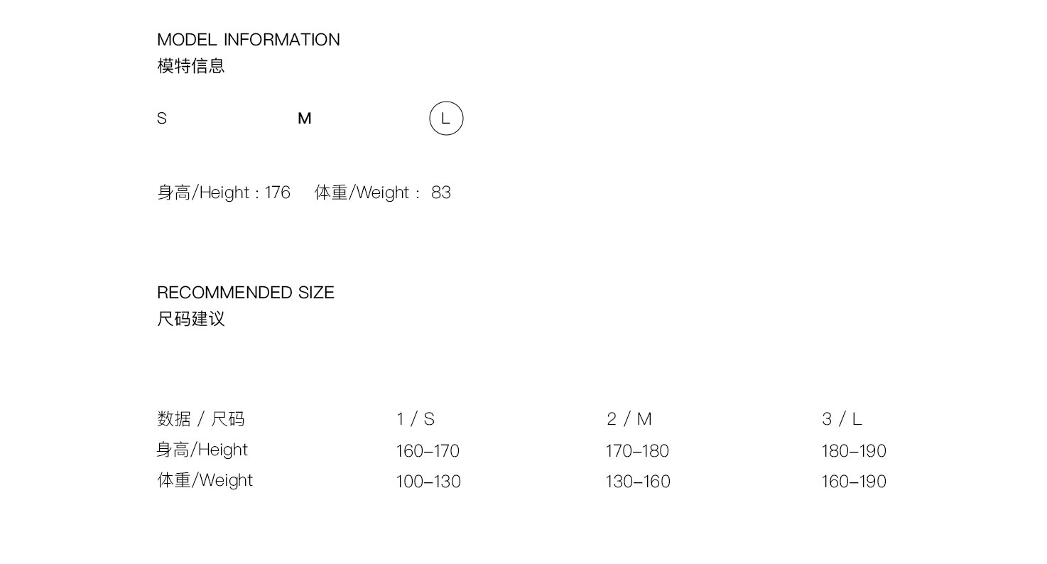Click the 数据 / 尺码 table header
The width and height of the screenshot is (1047, 564).
click(201, 419)
